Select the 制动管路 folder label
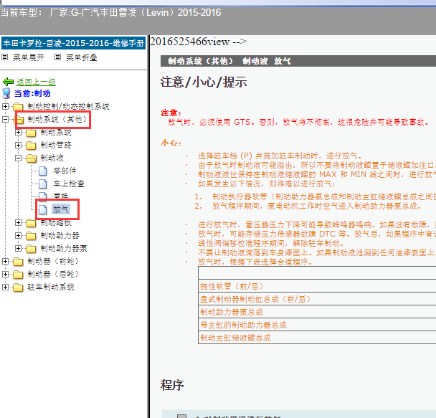 [x=56, y=145]
